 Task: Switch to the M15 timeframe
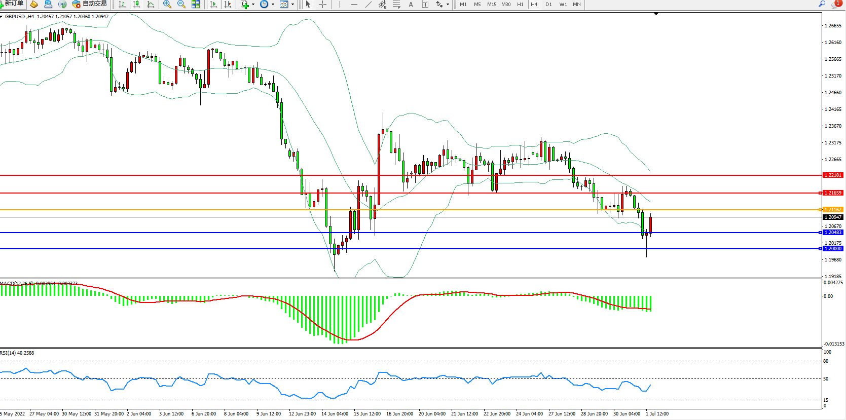(x=491, y=5)
